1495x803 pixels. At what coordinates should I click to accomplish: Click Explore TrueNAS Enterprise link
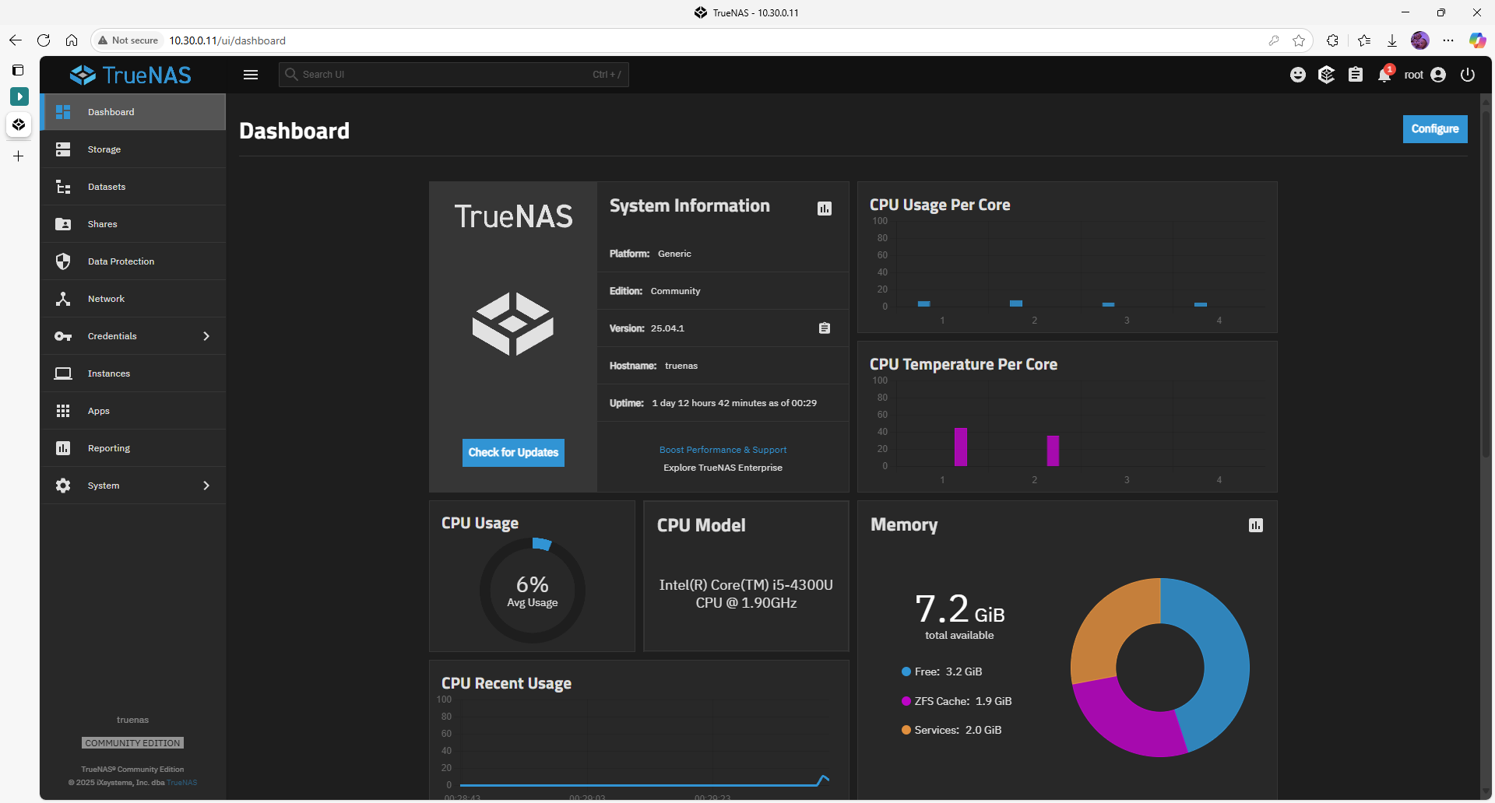tap(723, 468)
